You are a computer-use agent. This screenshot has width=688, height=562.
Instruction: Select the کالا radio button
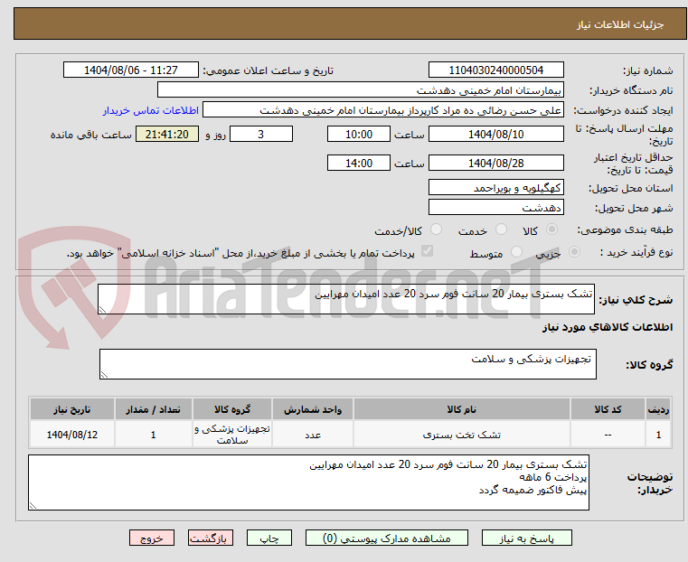tap(551, 229)
